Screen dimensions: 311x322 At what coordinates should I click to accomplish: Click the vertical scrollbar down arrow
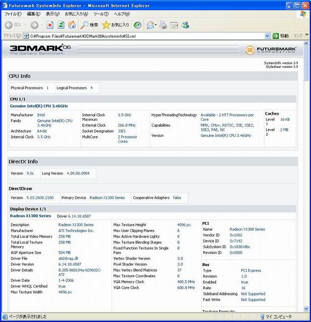pyautogui.click(x=307, y=308)
